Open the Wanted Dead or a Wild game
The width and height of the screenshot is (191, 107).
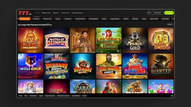(161, 66)
